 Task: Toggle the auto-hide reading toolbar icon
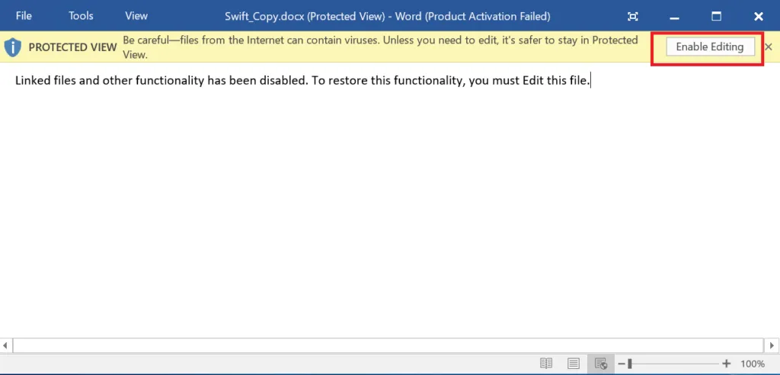(633, 17)
